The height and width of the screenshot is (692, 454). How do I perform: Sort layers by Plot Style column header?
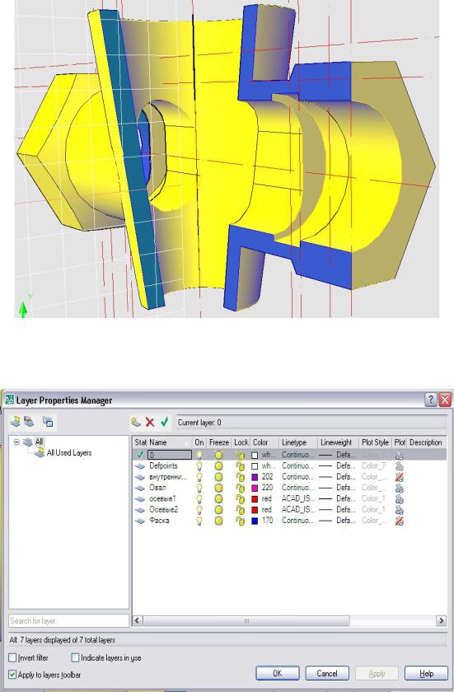(x=375, y=442)
